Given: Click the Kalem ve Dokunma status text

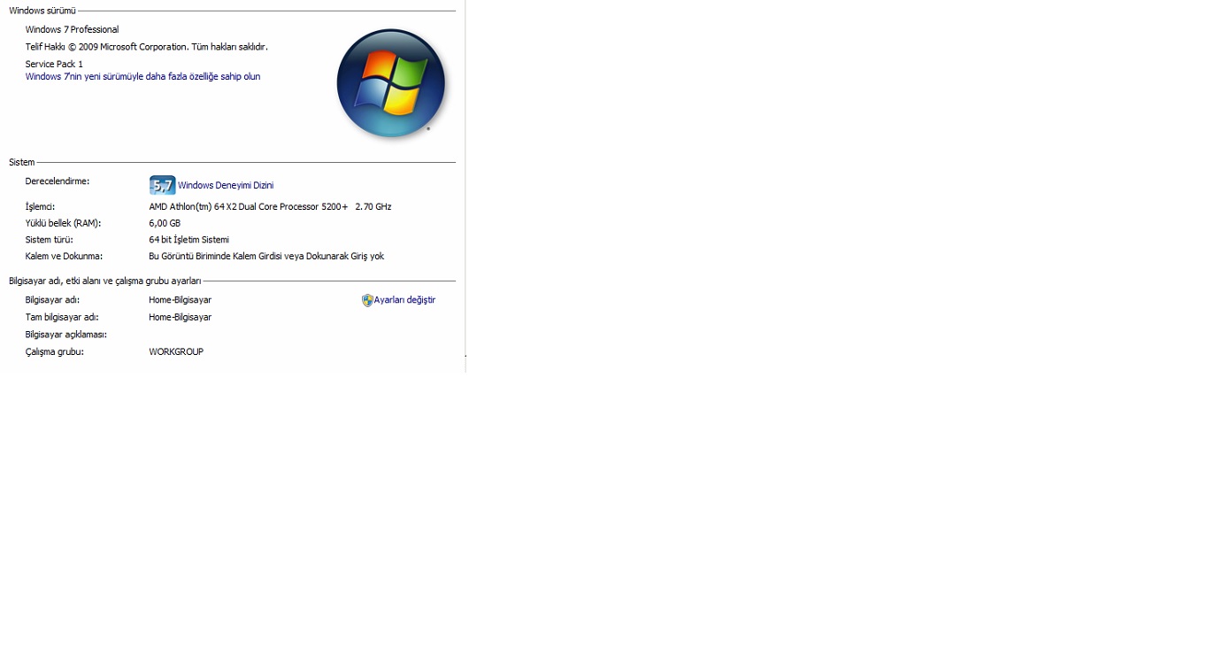Looking at the screenshot, I should [266, 257].
